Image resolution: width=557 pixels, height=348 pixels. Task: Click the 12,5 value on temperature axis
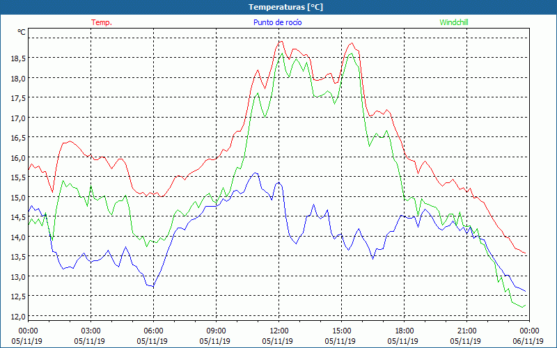point(18,297)
